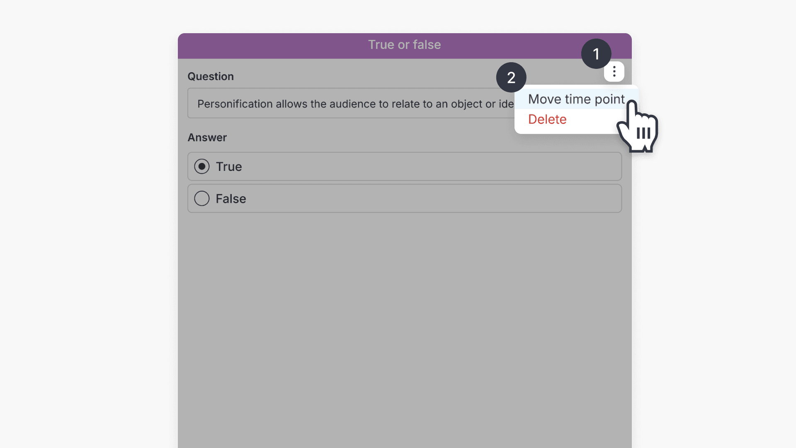Click into the Question text field
This screenshot has height=448, width=796.
[352, 103]
